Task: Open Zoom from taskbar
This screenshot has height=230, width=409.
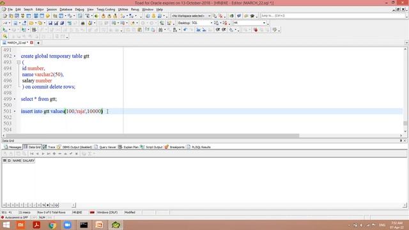Action: click(x=68, y=225)
